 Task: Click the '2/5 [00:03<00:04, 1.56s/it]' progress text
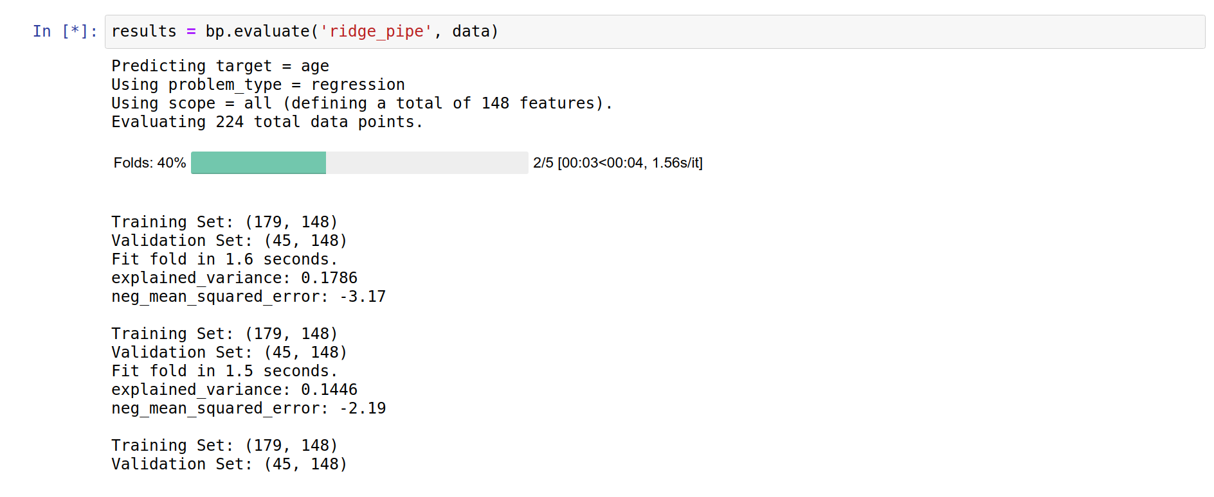coord(618,163)
